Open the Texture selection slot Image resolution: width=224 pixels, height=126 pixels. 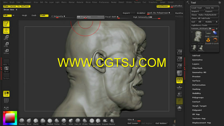pyautogui.click(x=6, y=76)
